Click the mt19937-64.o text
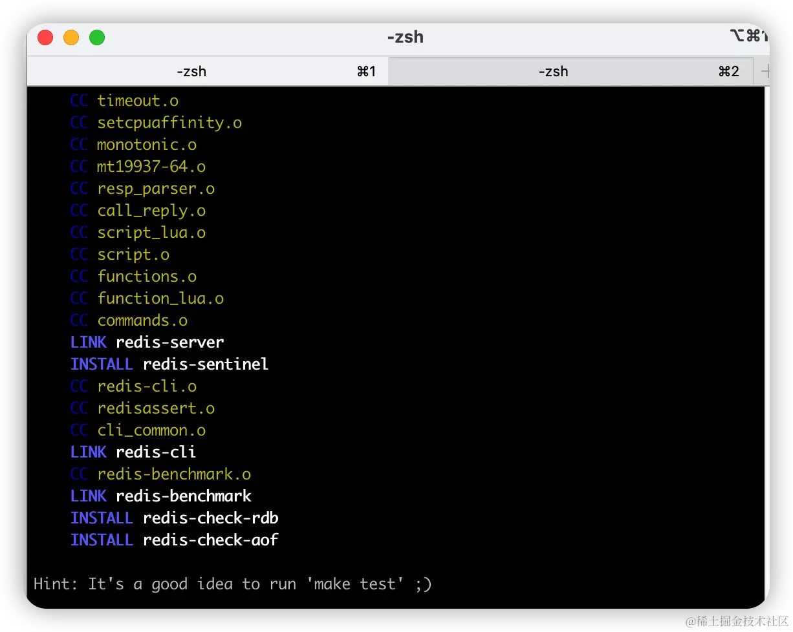The image size is (793, 632). tap(151, 167)
